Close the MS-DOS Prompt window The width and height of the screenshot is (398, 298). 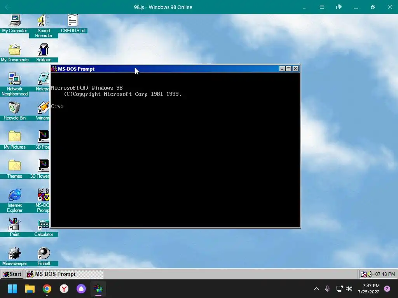(x=296, y=69)
